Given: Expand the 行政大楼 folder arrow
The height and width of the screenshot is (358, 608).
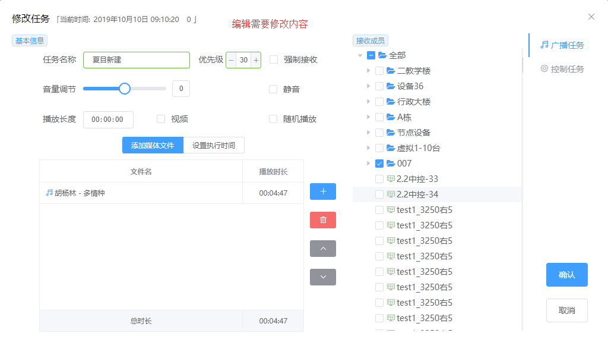Looking at the screenshot, I should point(369,102).
